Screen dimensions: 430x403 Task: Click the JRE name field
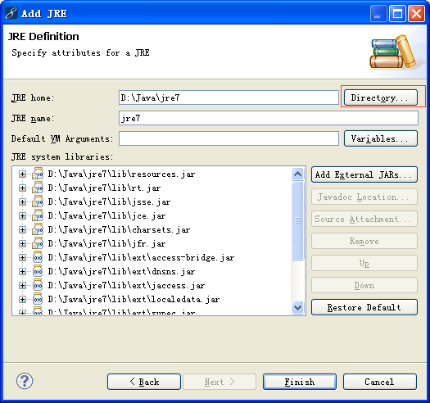[269, 118]
